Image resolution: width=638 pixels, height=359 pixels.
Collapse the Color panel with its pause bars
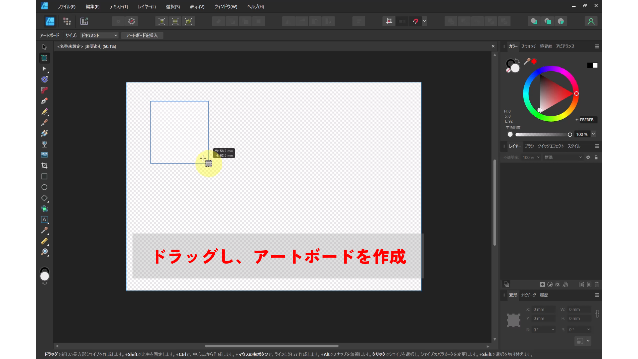(x=504, y=47)
